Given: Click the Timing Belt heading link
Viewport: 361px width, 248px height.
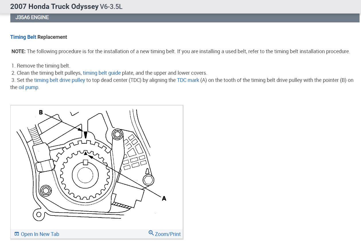Looking at the screenshot, I should tap(23, 37).
